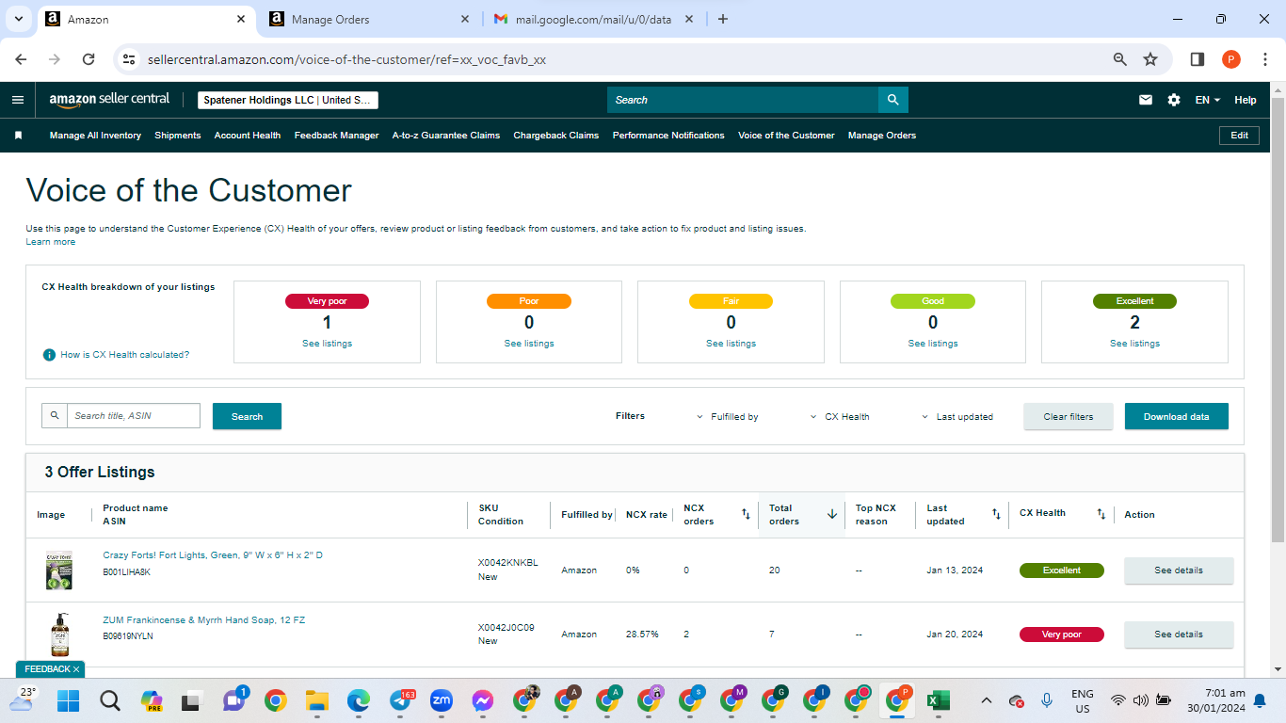Open Microsoft Edge from the taskbar

pos(358,700)
